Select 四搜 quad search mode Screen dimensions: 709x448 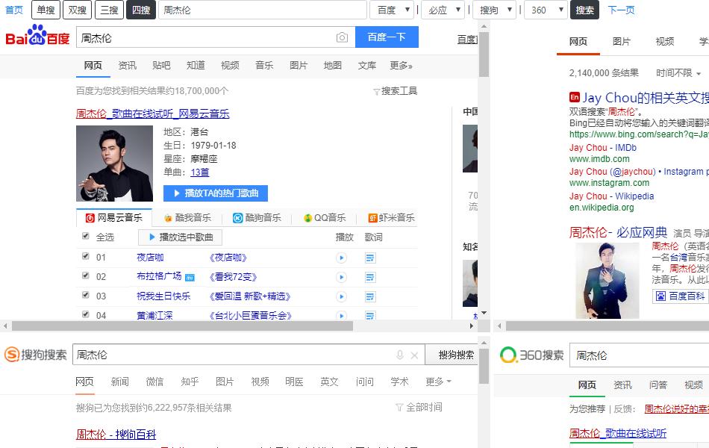point(141,10)
